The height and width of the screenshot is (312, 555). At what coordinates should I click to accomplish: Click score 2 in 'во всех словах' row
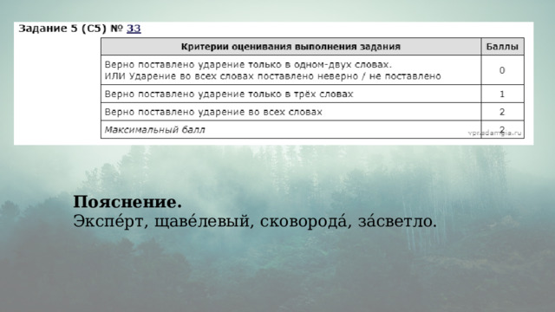click(x=502, y=112)
